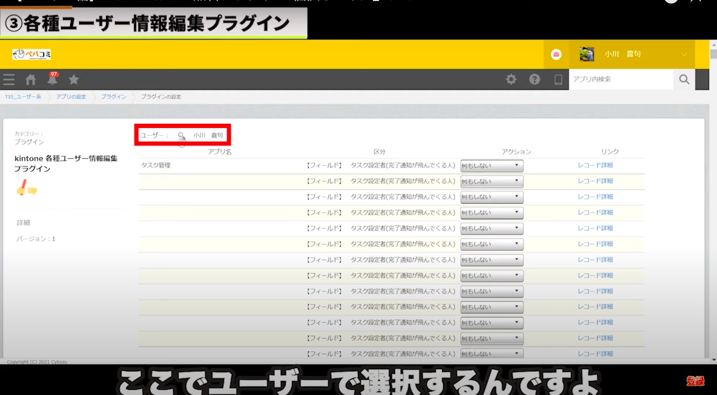Navigate to アプリの設定 breadcrumb

pos(71,97)
